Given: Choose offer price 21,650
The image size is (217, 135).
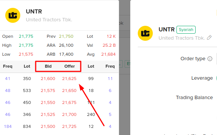Looking at the screenshot, I should 69,90.
